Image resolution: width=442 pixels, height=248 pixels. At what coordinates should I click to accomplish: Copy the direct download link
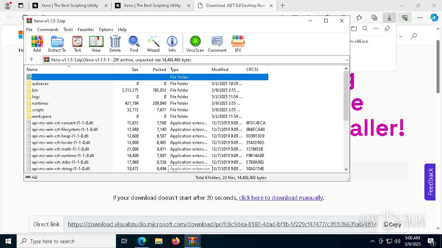(x=393, y=224)
